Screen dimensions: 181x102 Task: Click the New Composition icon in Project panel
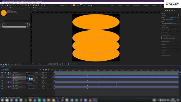click(6, 64)
